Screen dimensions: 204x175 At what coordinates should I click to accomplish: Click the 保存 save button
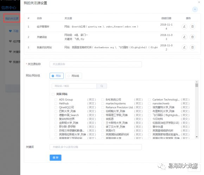coord(56,157)
